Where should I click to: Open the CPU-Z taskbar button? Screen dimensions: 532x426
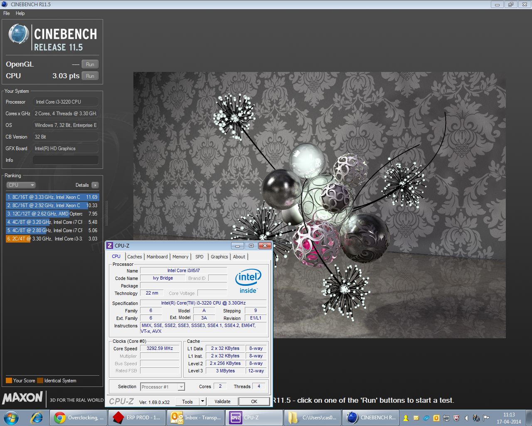254,418
